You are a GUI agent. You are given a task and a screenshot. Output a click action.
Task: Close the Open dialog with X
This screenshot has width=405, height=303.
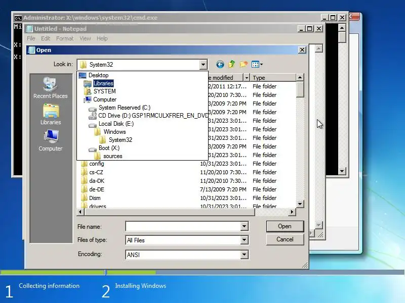pyautogui.click(x=302, y=49)
